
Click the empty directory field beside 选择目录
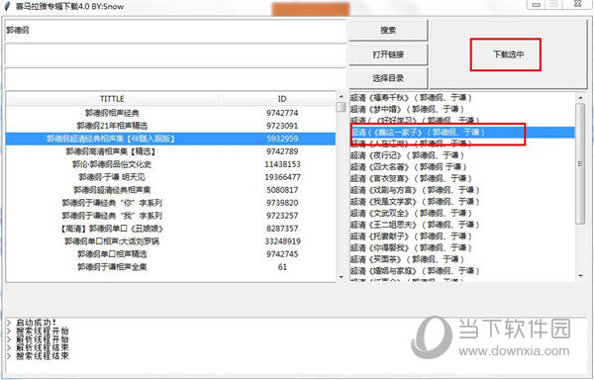coord(175,78)
